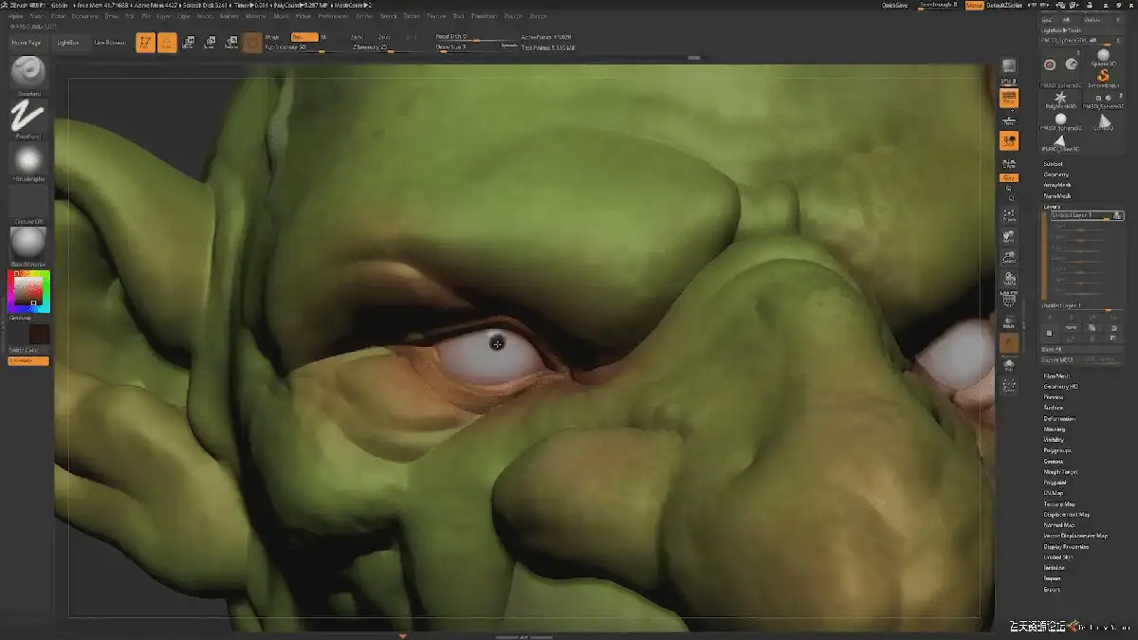
Task: Open the BrushAlpha thumbnail
Action: (x=28, y=159)
